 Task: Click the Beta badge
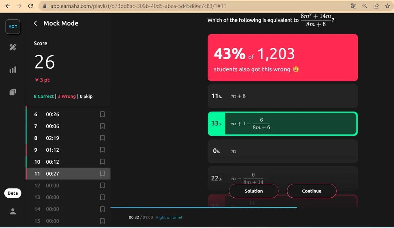pyautogui.click(x=13, y=193)
